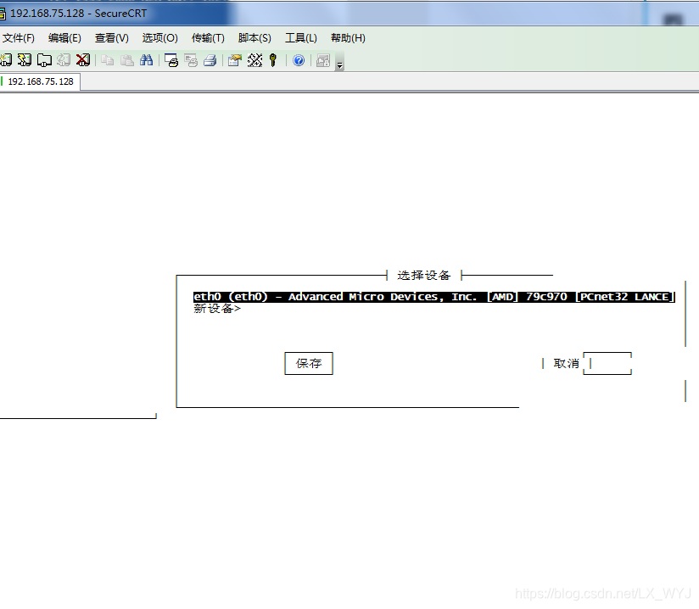Click the Paste clipboard icon

[x=127, y=60]
